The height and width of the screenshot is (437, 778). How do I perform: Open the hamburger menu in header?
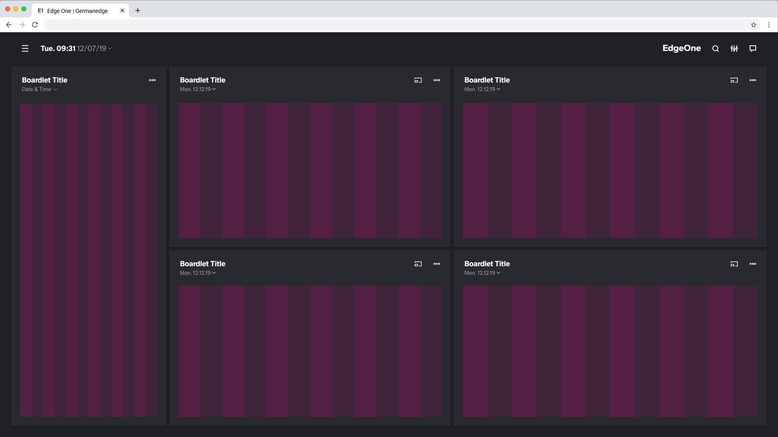coord(25,49)
